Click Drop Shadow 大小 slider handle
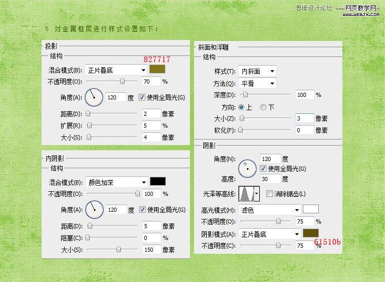 89,137
